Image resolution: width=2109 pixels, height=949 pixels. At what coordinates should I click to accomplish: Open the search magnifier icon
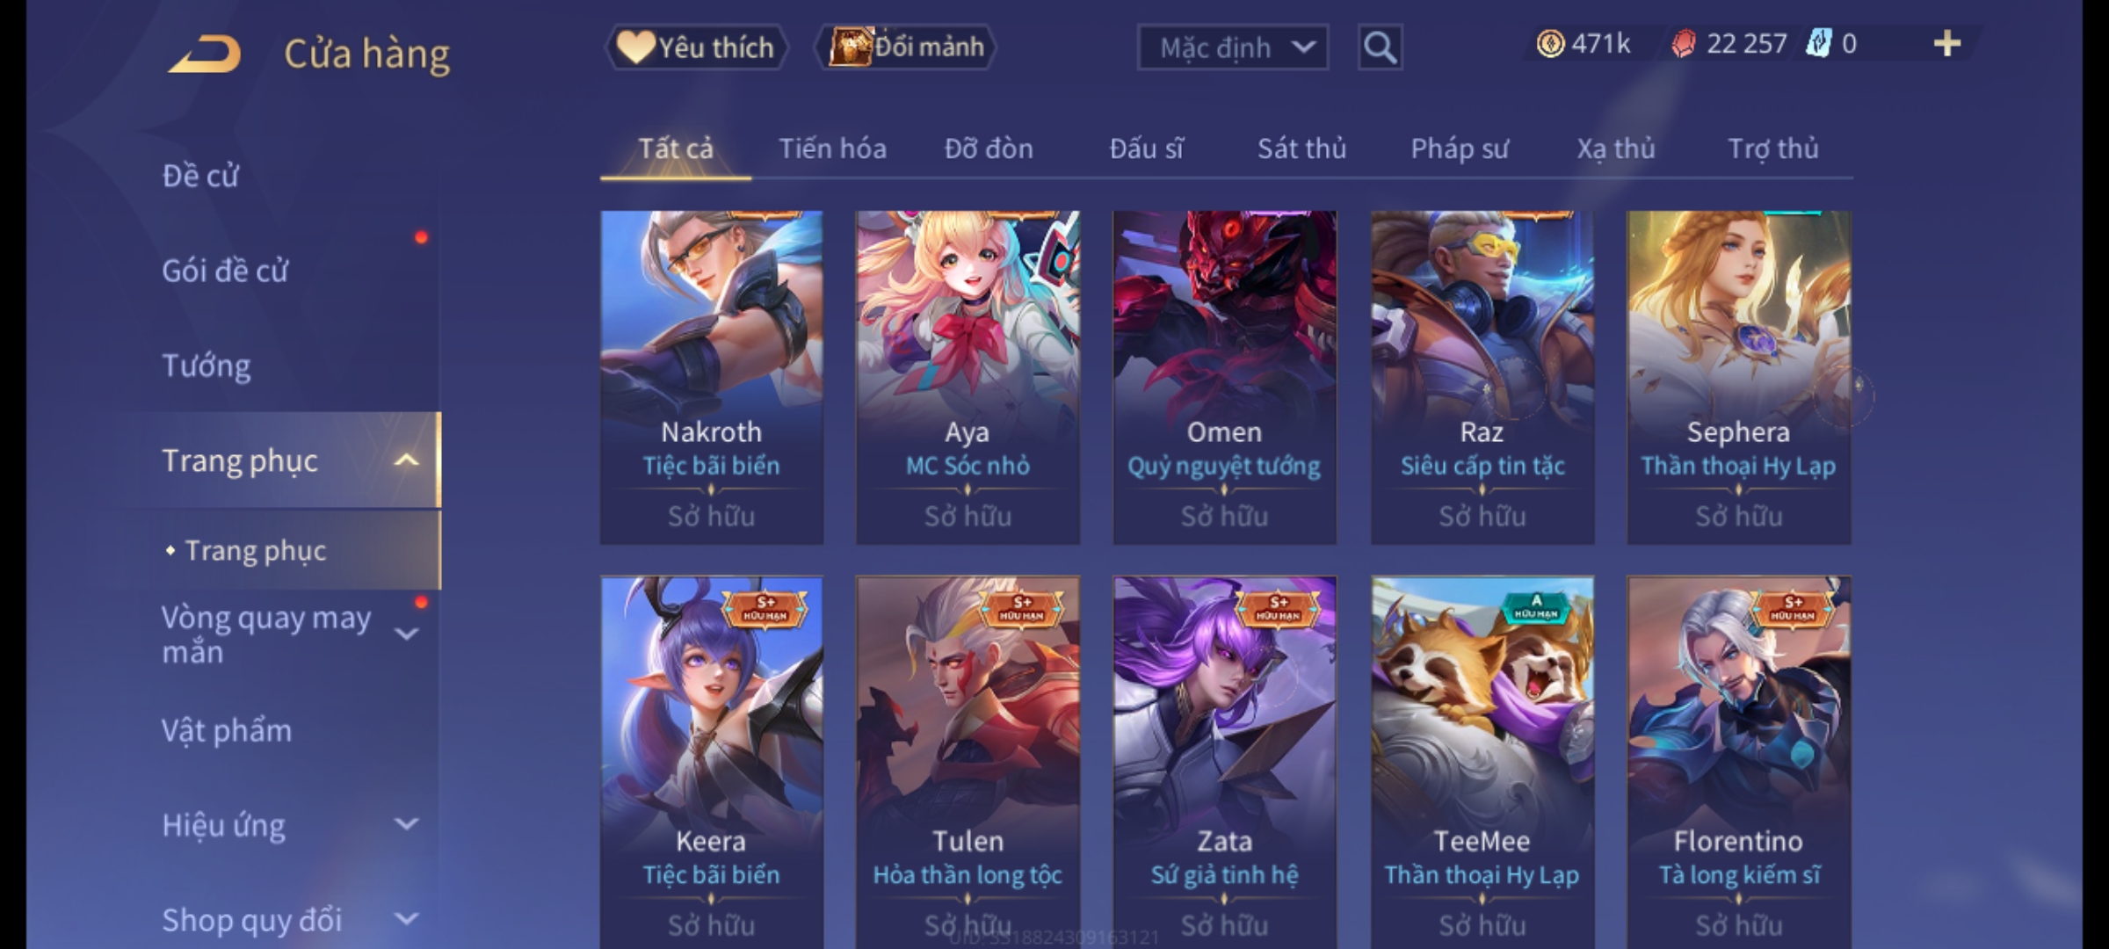coord(1380,47)
